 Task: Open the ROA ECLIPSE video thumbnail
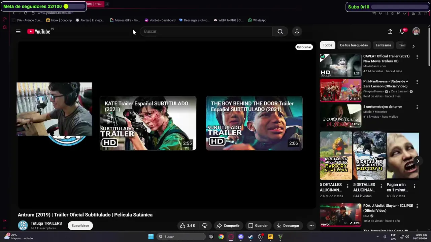[340, 215]
